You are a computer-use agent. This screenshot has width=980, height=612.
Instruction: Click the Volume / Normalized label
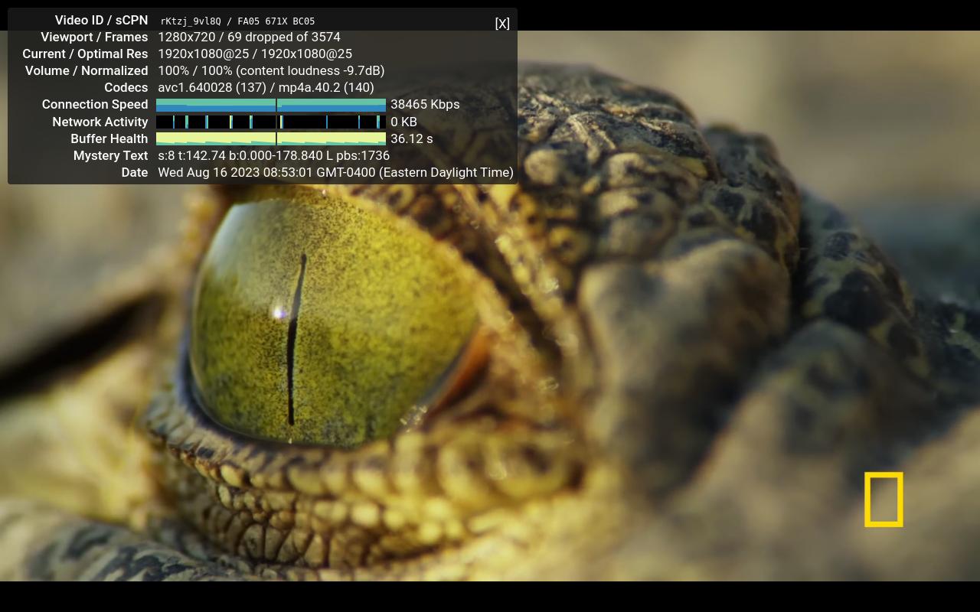click(x=87, y=70)
